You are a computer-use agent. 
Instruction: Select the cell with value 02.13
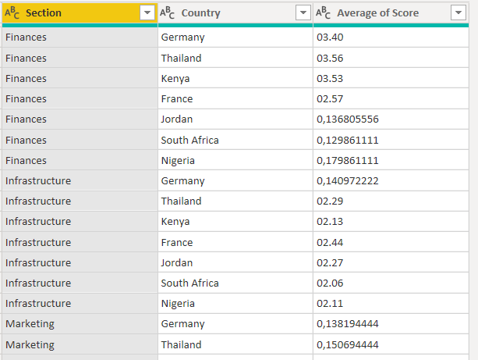point(391,221)
